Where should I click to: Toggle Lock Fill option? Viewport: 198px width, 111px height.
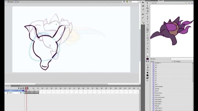(x=148, y=68)
